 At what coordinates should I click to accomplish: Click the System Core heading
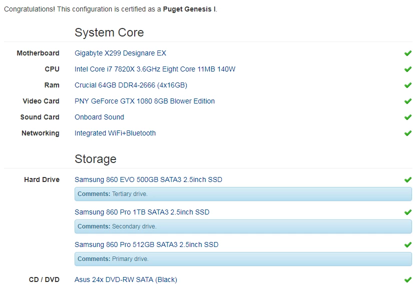(109, 32)
